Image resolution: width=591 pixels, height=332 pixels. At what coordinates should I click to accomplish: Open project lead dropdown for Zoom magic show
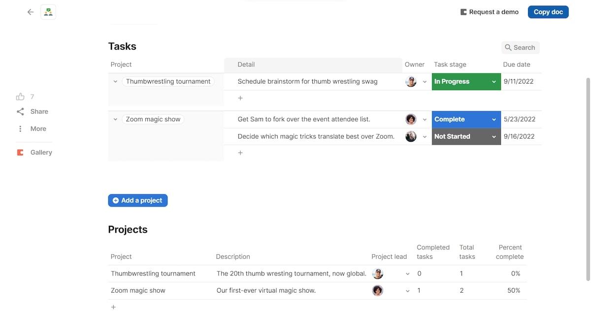(407, 291)
